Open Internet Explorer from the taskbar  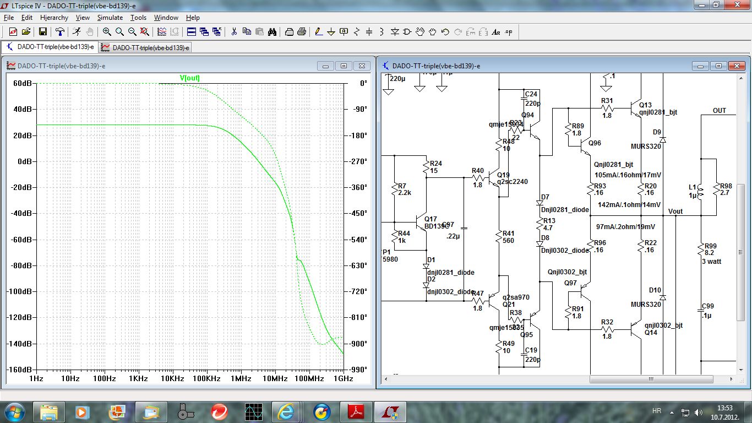286,411
